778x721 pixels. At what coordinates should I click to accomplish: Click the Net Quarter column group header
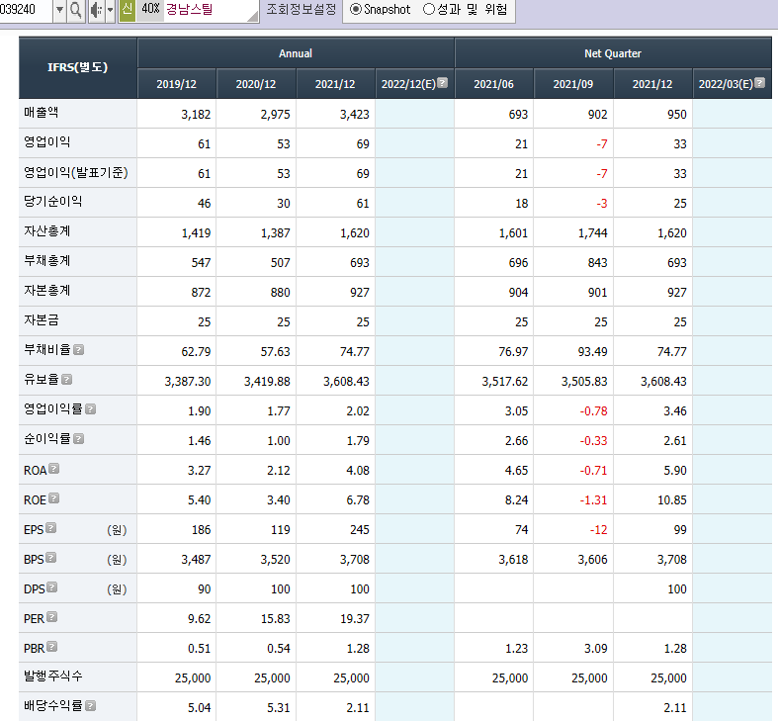pyautogui.click(x=613, y=53)
